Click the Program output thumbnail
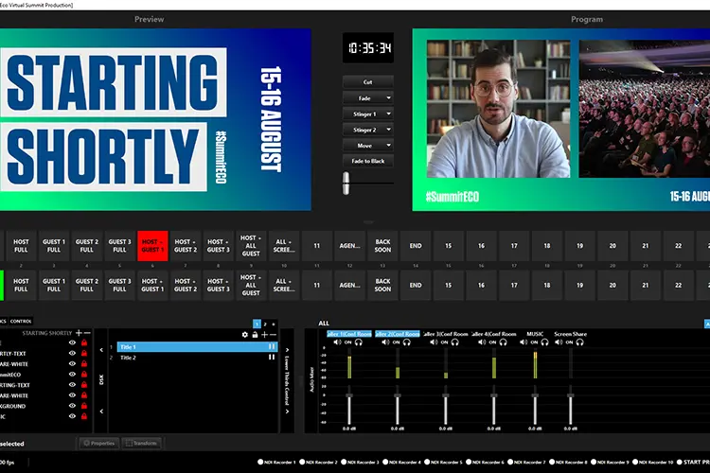This screenshot has height=473, width=710. coord(561,119)
